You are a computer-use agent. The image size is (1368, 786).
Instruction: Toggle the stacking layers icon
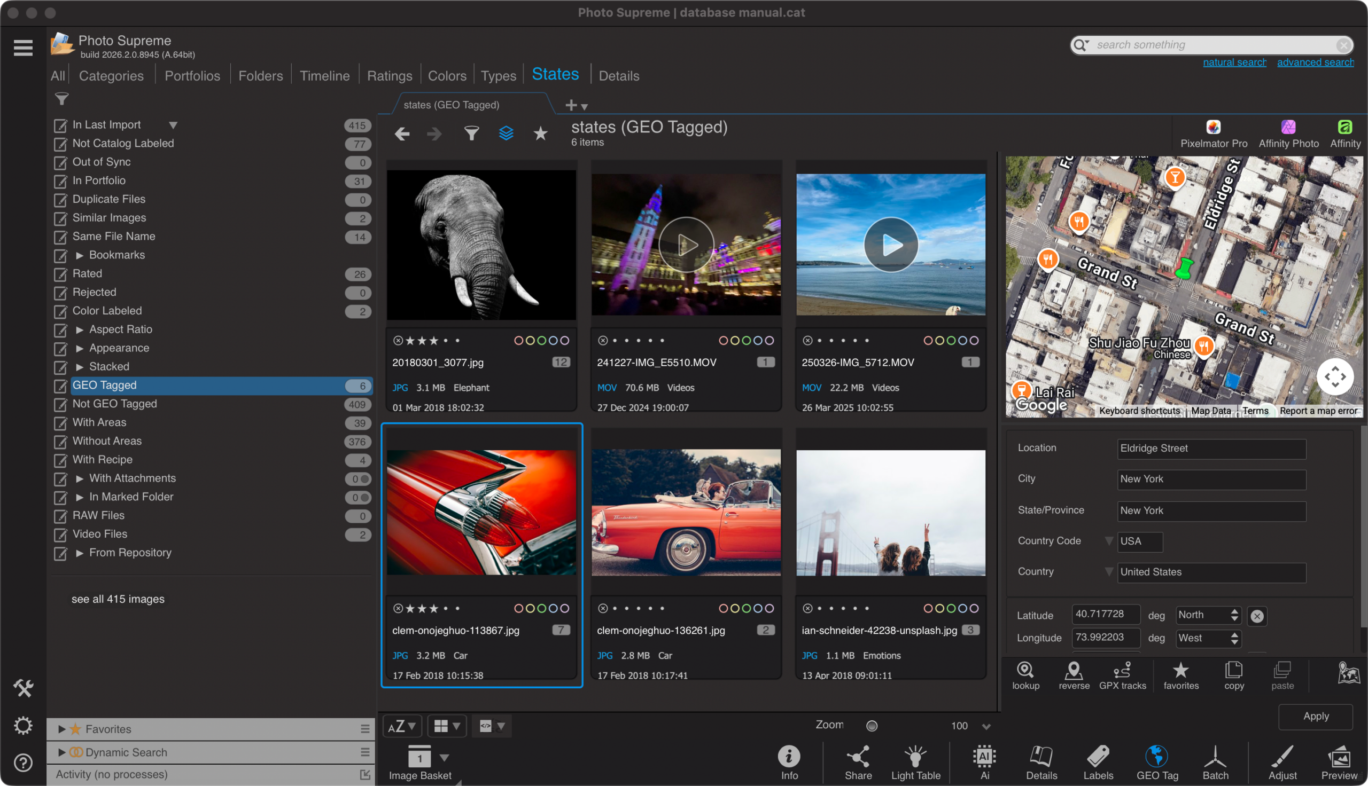pos(506,133)
